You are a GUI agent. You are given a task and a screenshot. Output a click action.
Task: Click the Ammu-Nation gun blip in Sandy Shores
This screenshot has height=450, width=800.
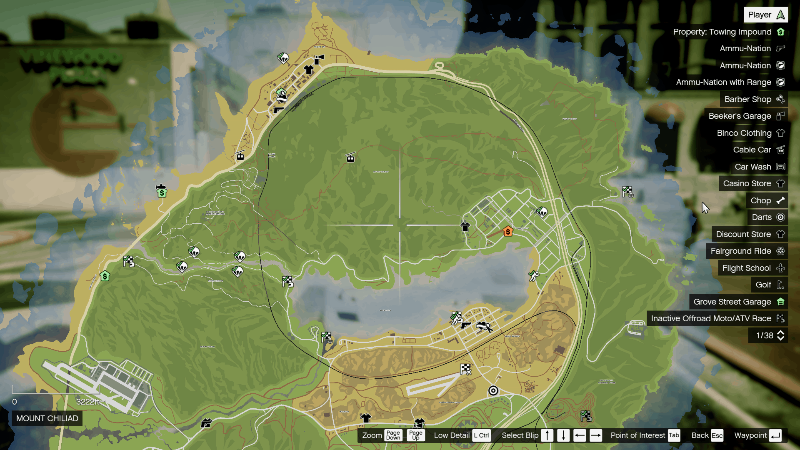pyautogui.click(x=466, y=325)
